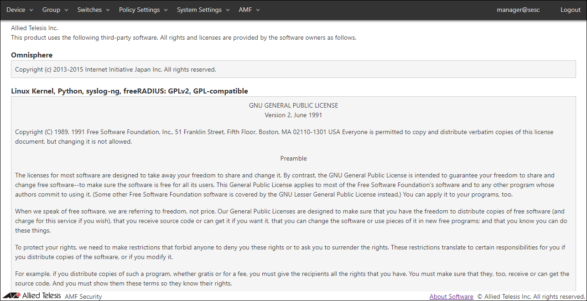Viewport: 587px width, 301px height.
Task: Click the manager@sesc account label
Action: [x=518, y=10]
